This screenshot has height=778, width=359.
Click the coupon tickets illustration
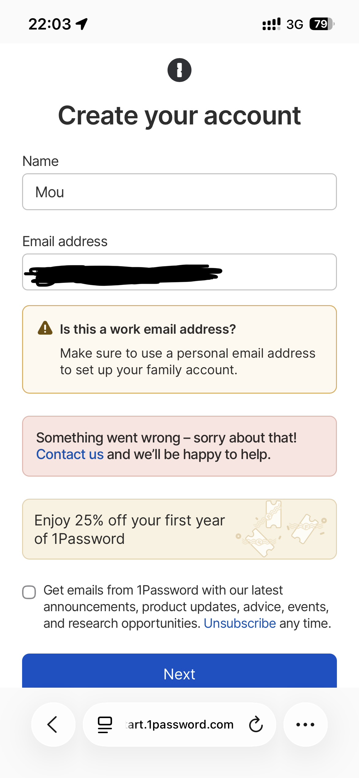[281, 528]
